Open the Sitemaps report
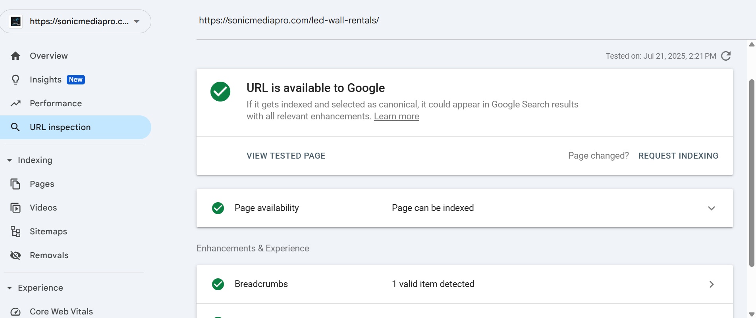Screen dimensions: 756x318 75,232
